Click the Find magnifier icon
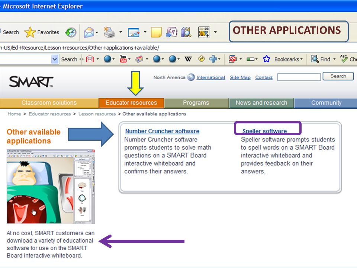 (x=315, y=59)
